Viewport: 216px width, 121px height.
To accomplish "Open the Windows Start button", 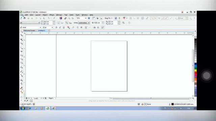I will click(23, 108).
